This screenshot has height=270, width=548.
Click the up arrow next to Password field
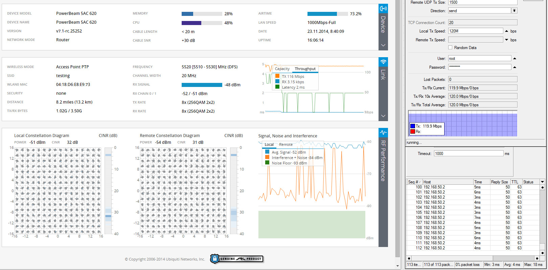coord(515,67)
